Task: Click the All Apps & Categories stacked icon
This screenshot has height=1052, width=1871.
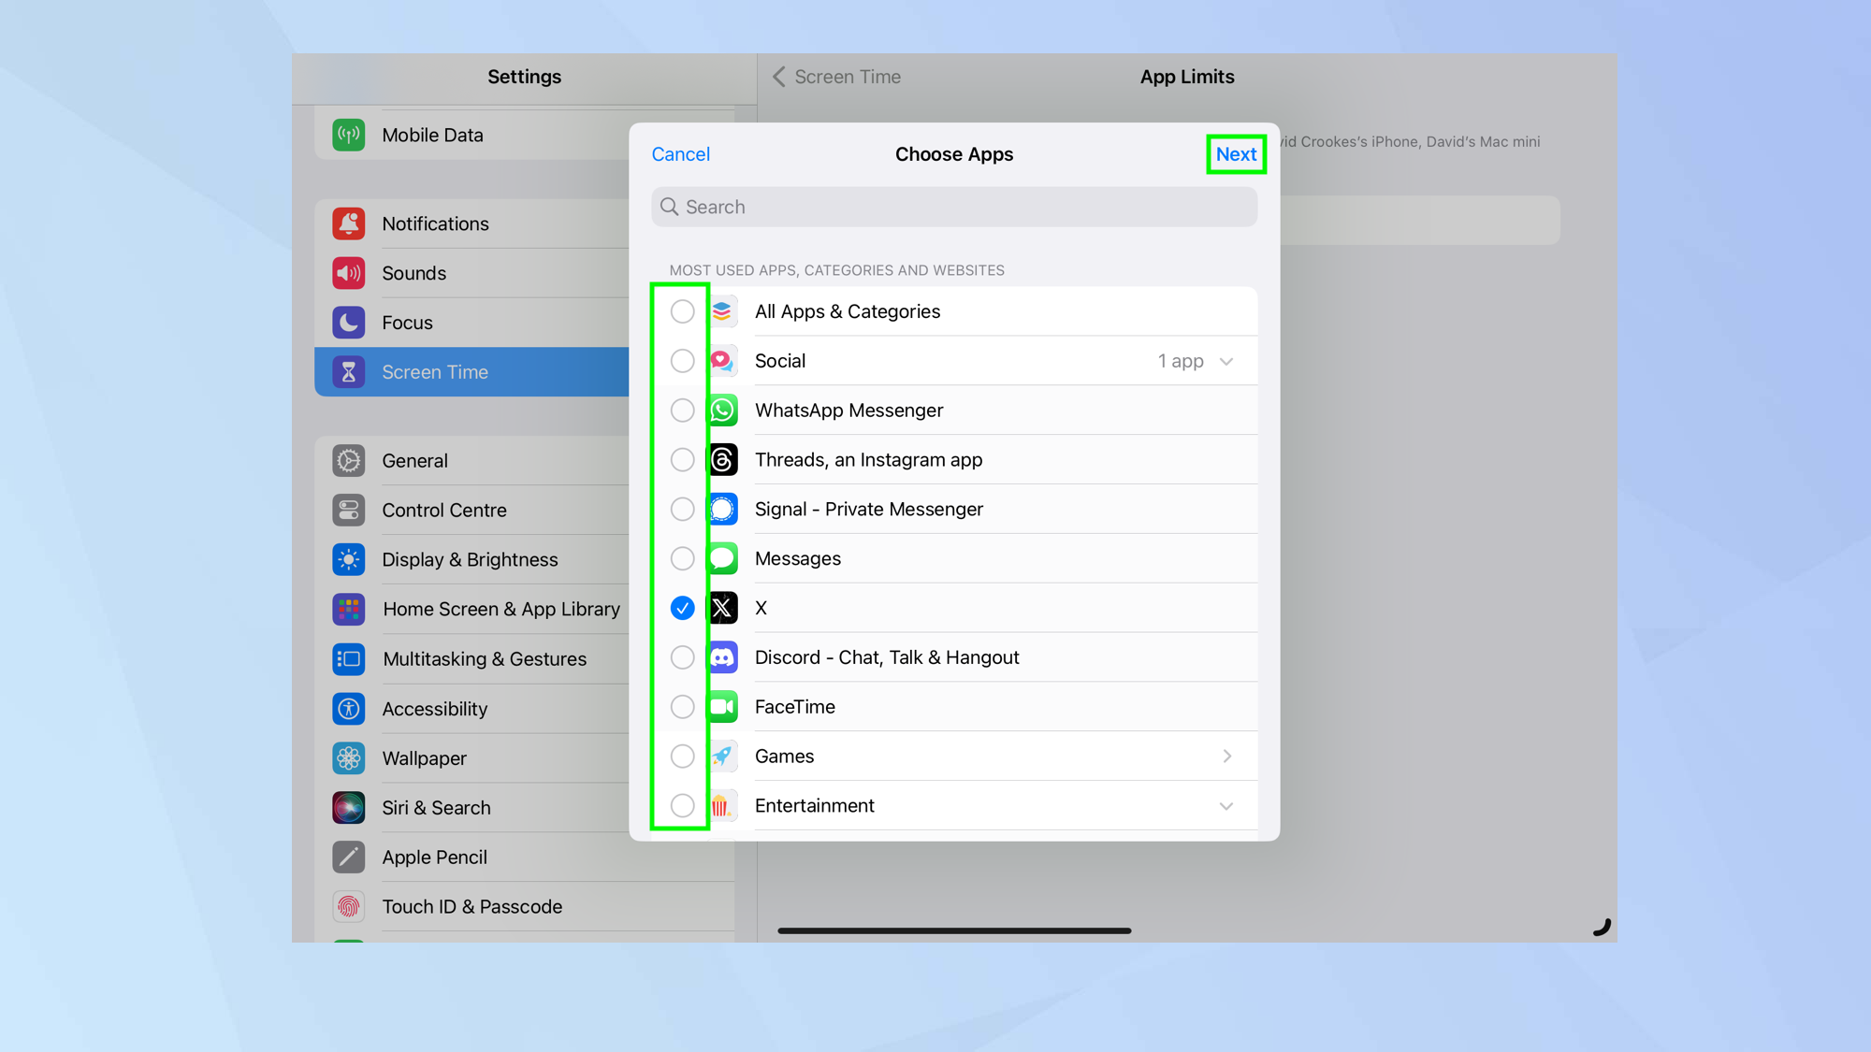Action: click(722, 311)
